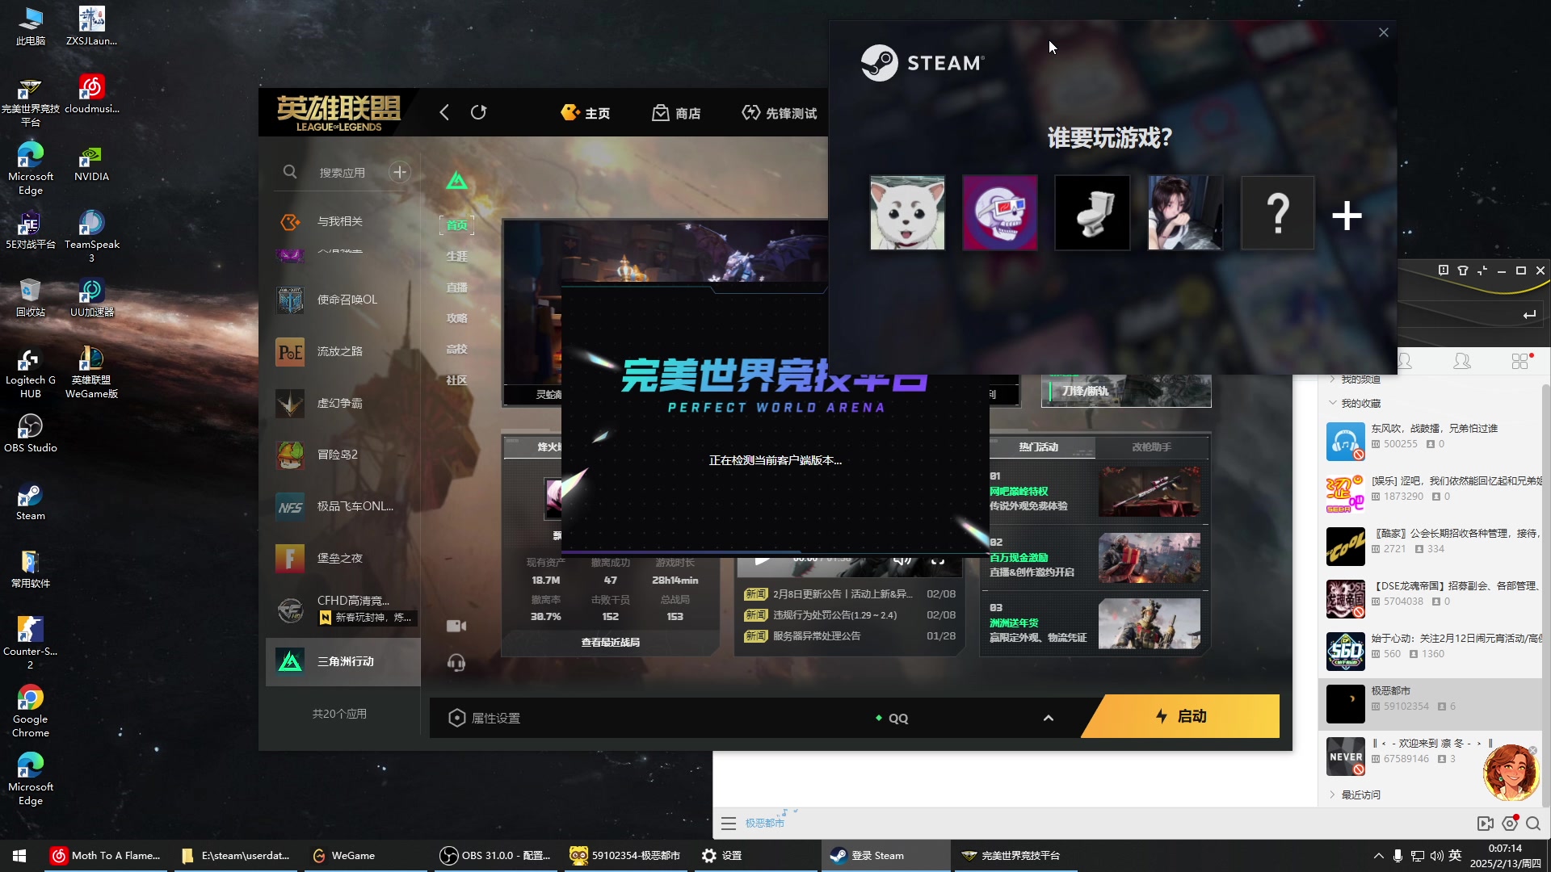Screen dimensions: 1551x872
Task: Add an app with the plus icon in WeGame
Action: [399, 172]
